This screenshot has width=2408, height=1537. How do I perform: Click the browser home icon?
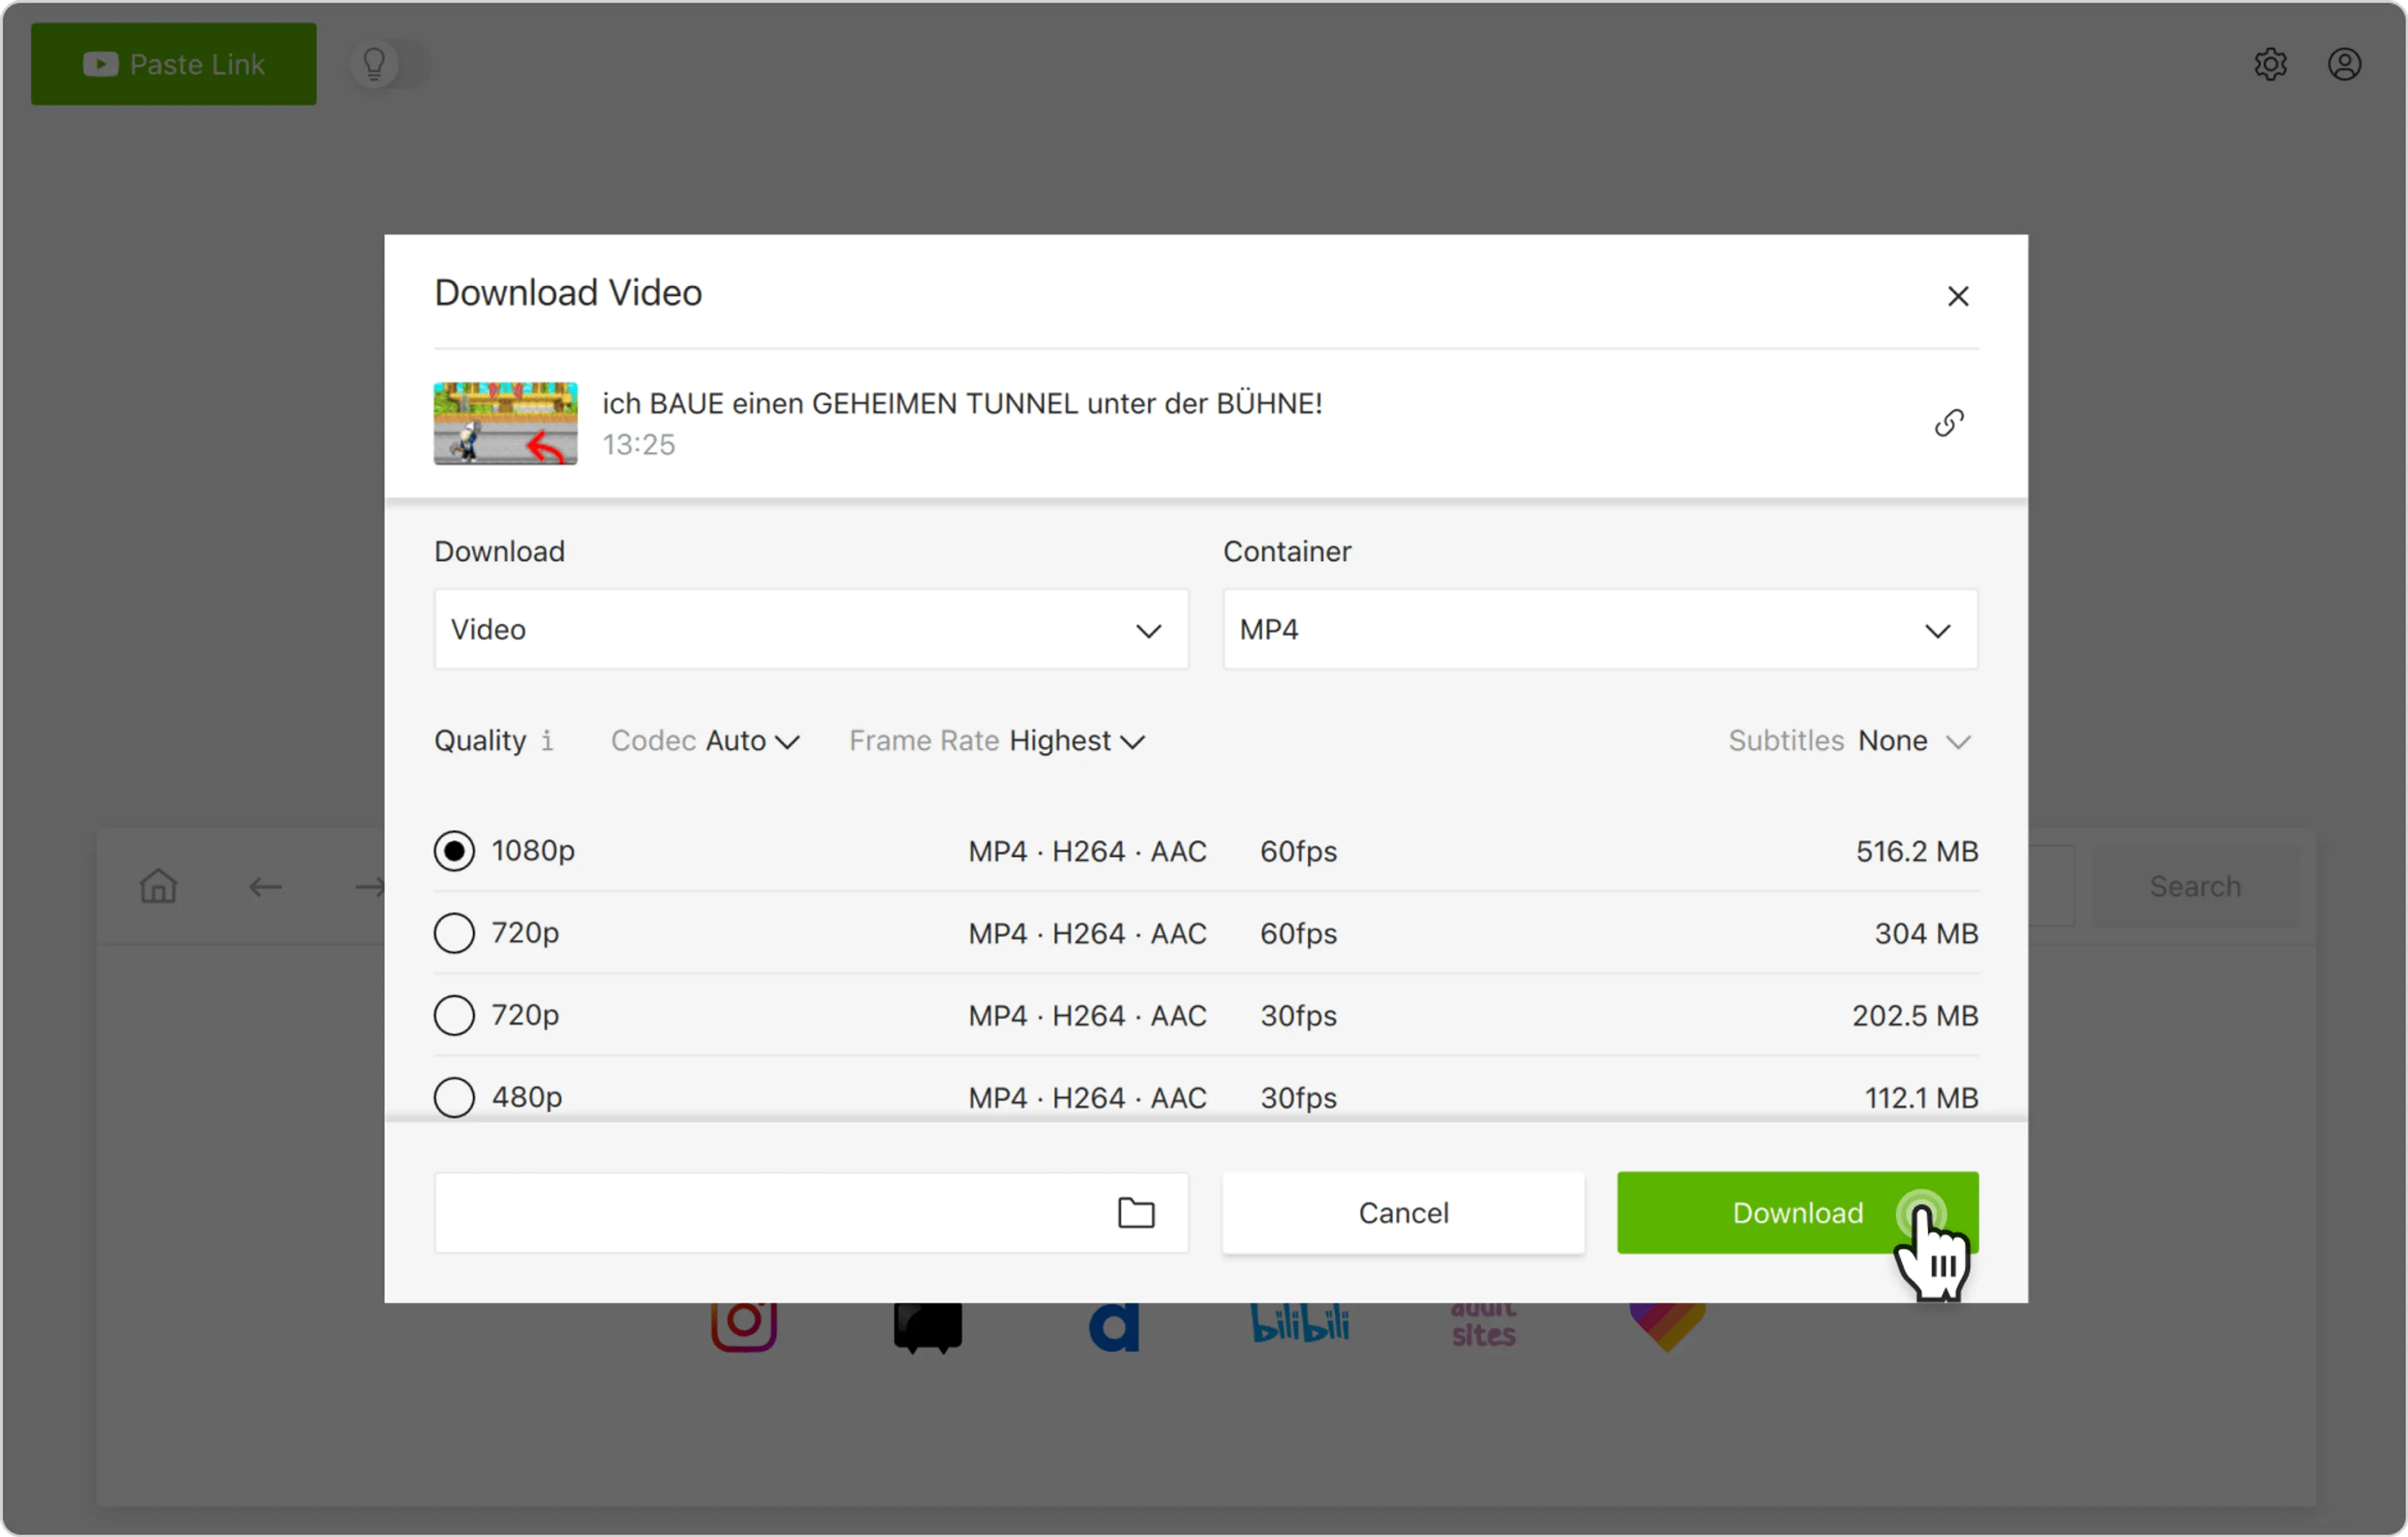(158, 886)
